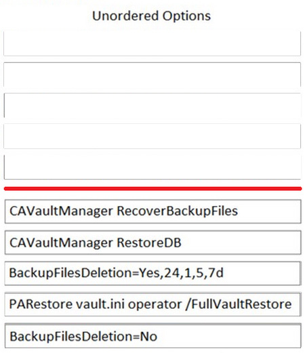
Task: Click the /FullVaultRestore text
Action: pos(239,304)
